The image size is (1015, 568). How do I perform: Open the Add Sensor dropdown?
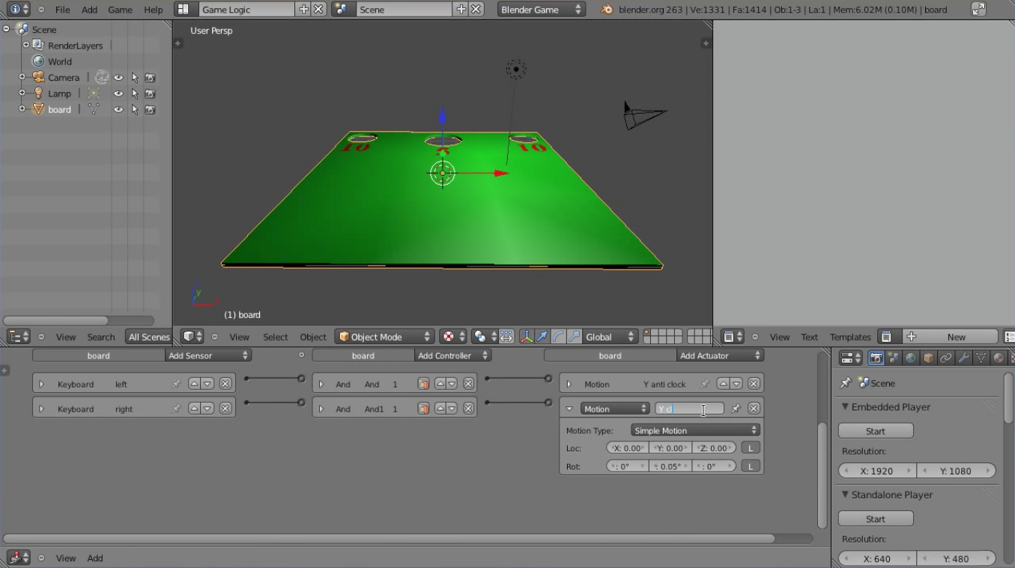tap(207, 355)
